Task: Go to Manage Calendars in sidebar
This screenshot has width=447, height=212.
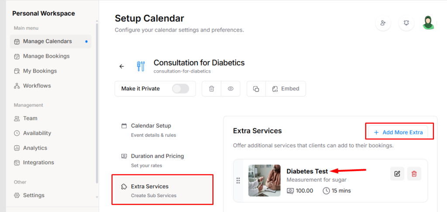Action: click(47, 42)
